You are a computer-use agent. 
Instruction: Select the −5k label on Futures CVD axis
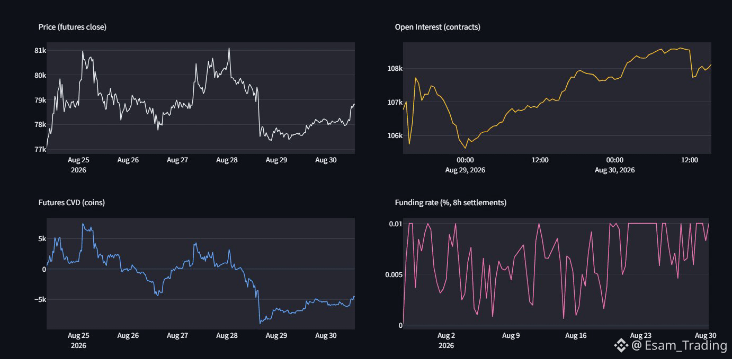[40, 299]
